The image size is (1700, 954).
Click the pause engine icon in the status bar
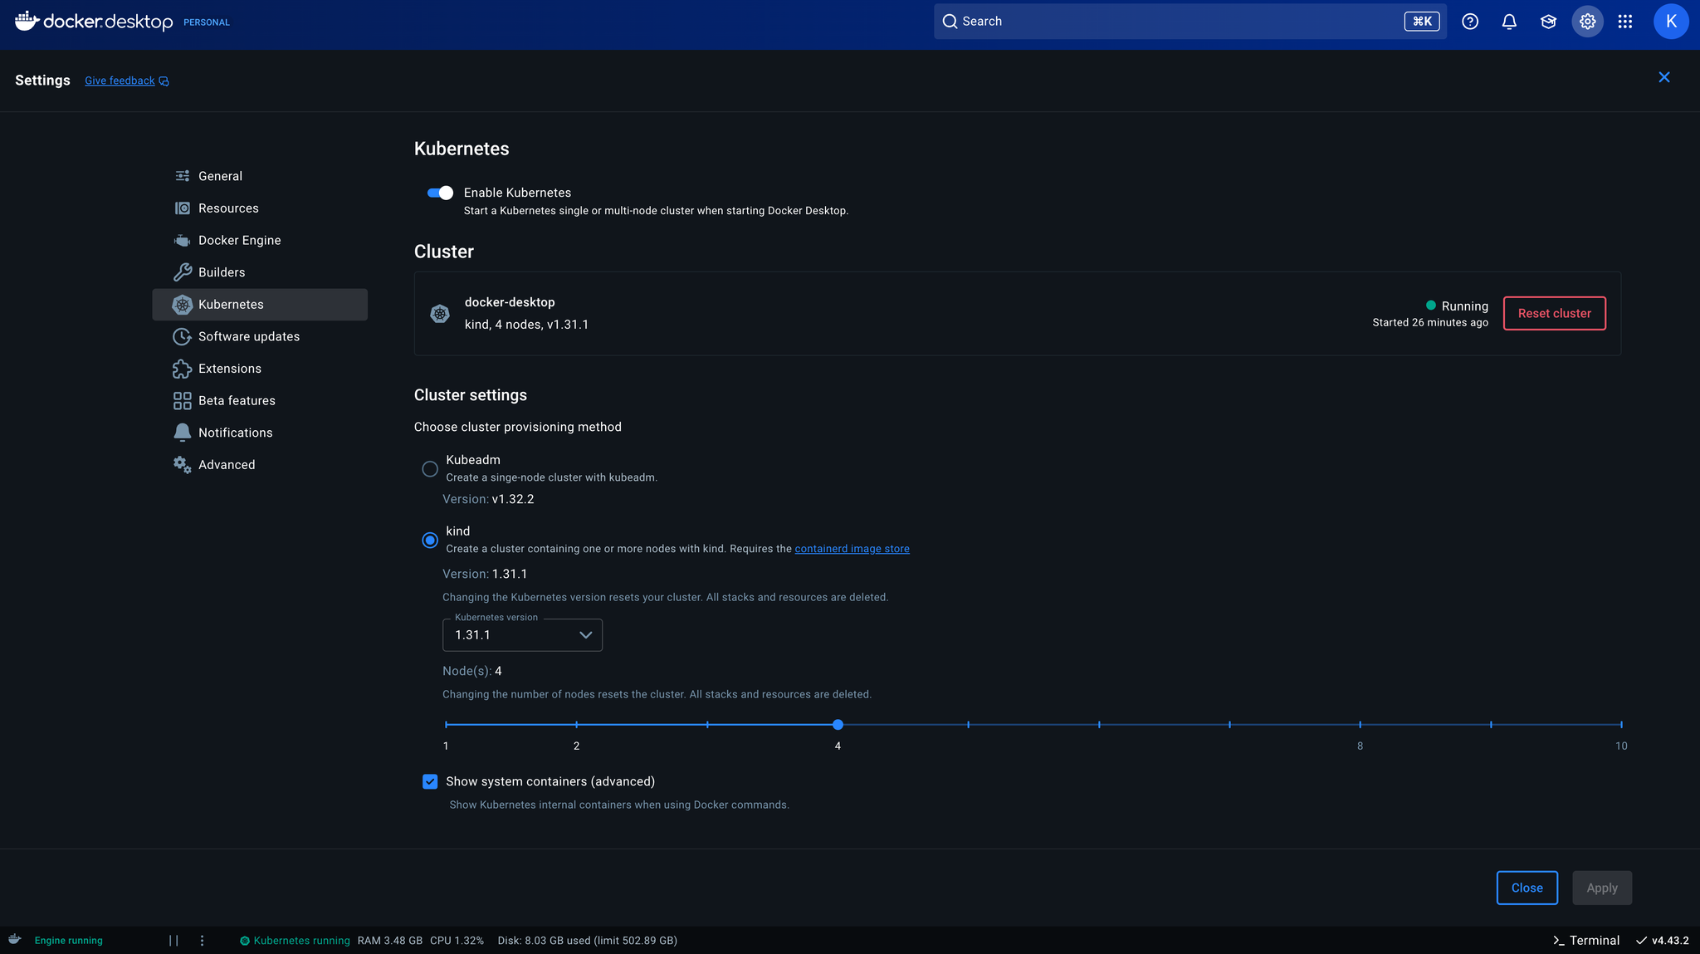click(173, 941)
